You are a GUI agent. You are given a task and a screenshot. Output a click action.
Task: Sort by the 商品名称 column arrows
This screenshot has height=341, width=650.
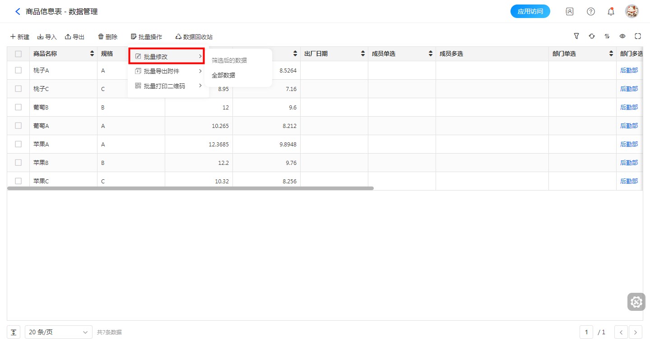pos(92,54)
